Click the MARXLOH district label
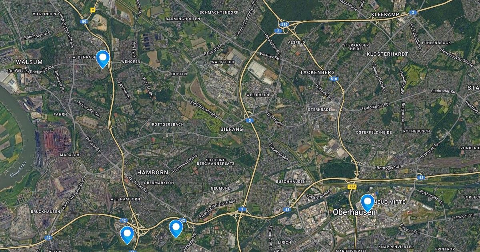The image size is (480, 252). click(68, 154)
